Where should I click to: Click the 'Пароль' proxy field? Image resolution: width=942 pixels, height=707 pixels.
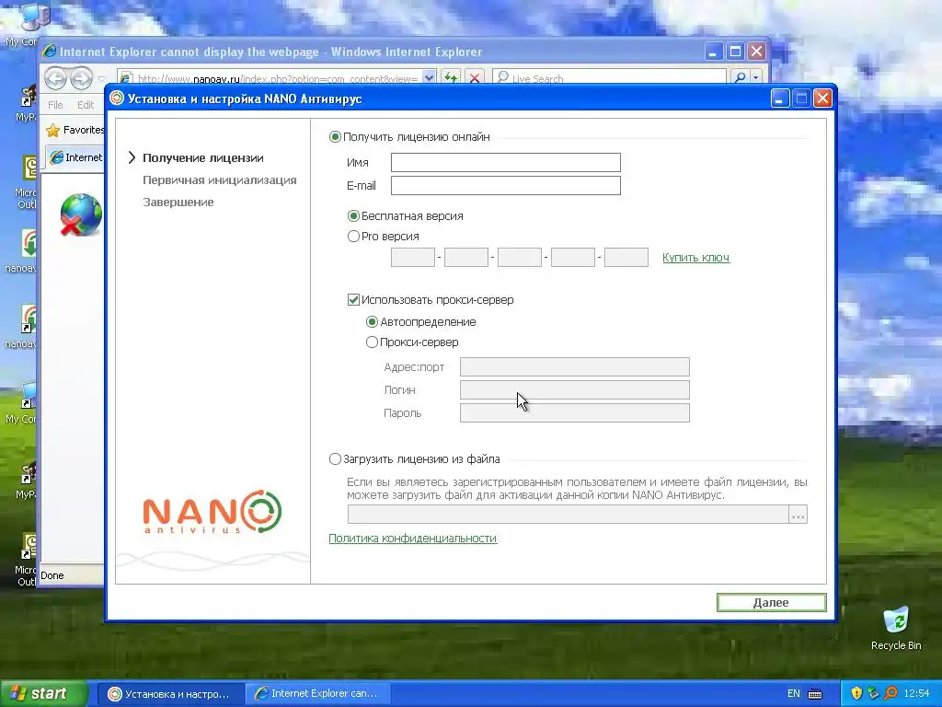[574, 412]
